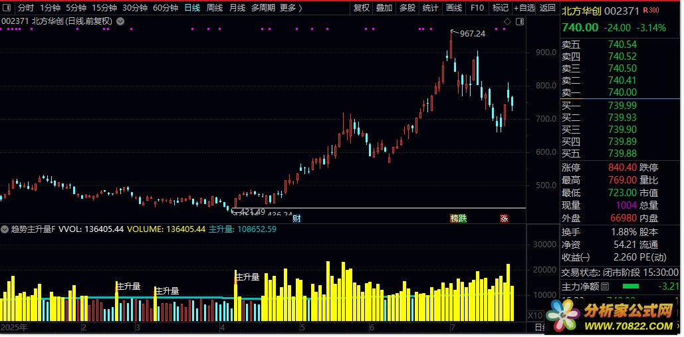Open the 多周期 multi-period view
This screenshot has height=337, width=684.
(x=263, y=8)
